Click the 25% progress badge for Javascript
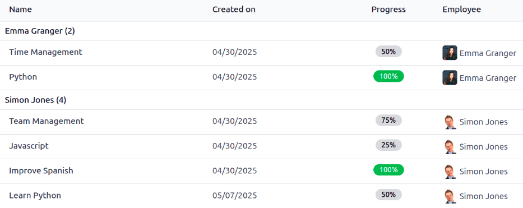Viewport: 523px width, 208px height. [x=388, y=145]
